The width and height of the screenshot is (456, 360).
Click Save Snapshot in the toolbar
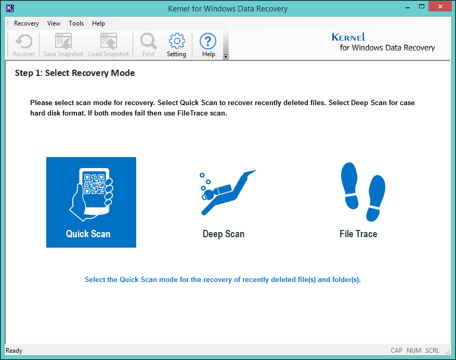tap(63, 45)
